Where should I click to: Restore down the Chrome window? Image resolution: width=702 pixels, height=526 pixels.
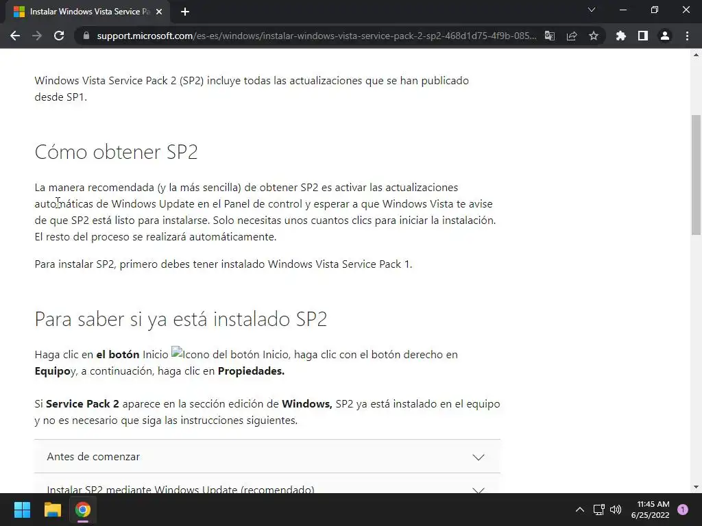click(x=655, y=10)
